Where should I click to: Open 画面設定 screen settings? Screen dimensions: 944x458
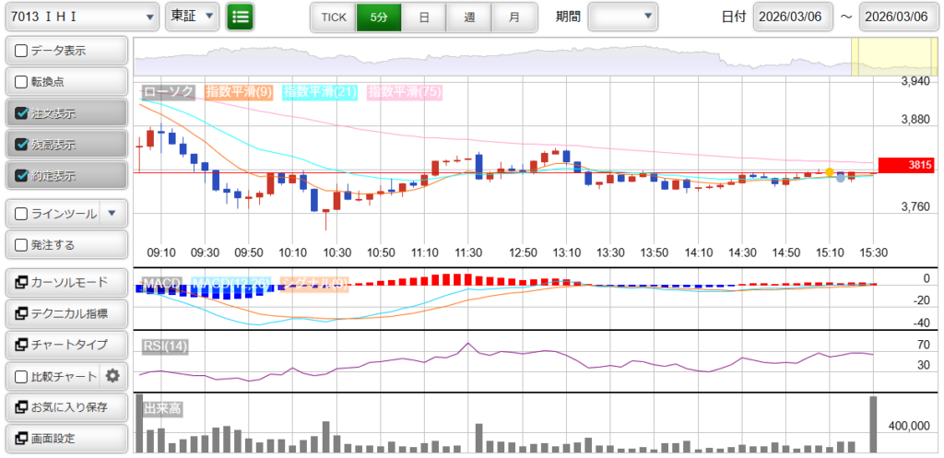[65, 438]
